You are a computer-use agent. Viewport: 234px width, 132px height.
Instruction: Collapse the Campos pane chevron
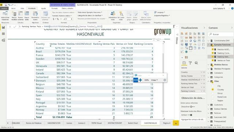[x=232, y=28]
